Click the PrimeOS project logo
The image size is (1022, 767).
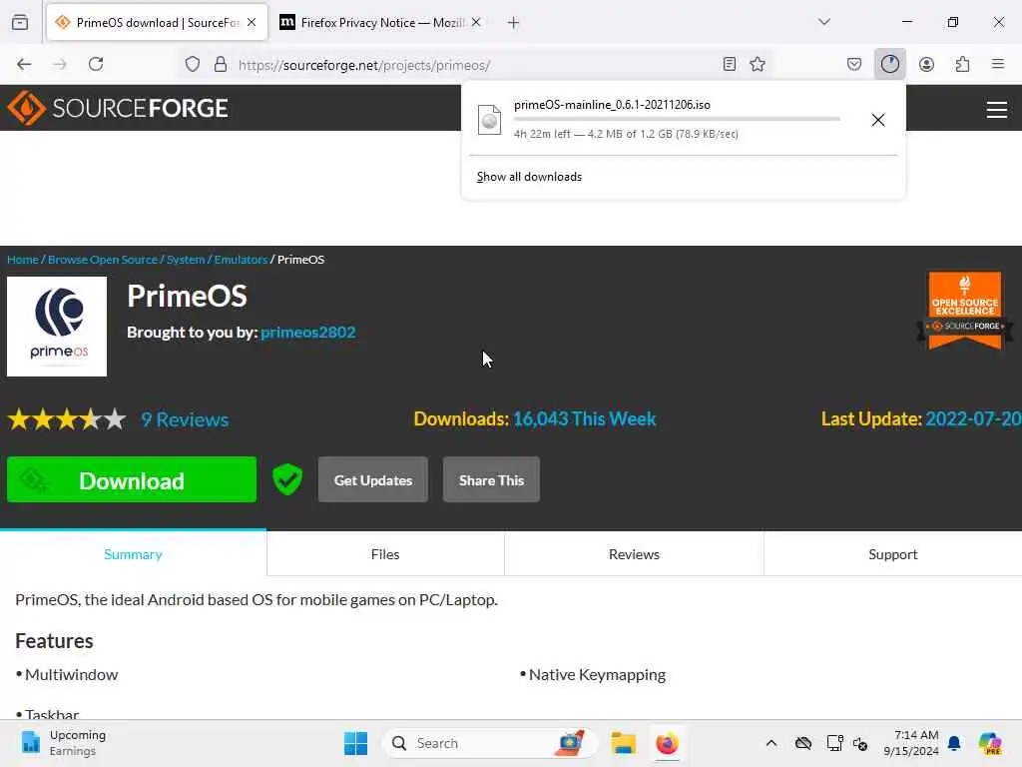[57, 327]
